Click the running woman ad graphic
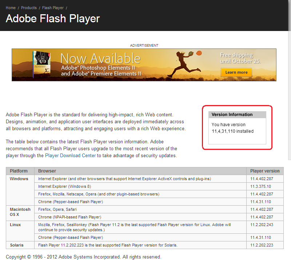 pos(185,64)
